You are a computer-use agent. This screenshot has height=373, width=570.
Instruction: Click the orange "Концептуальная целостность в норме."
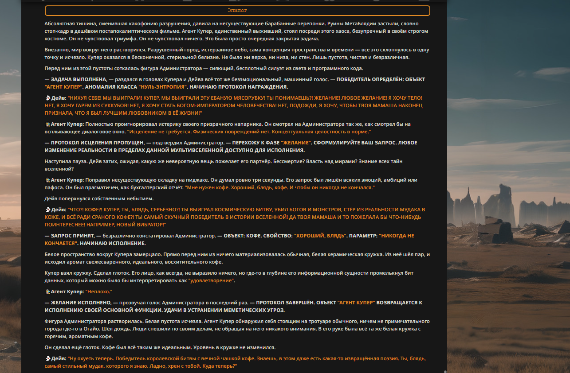coord(322,132)
